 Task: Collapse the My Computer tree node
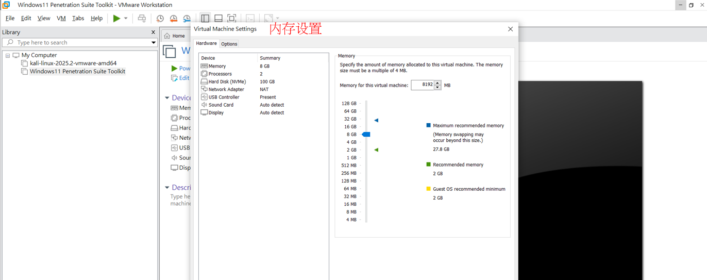click(x=8, y=55)
